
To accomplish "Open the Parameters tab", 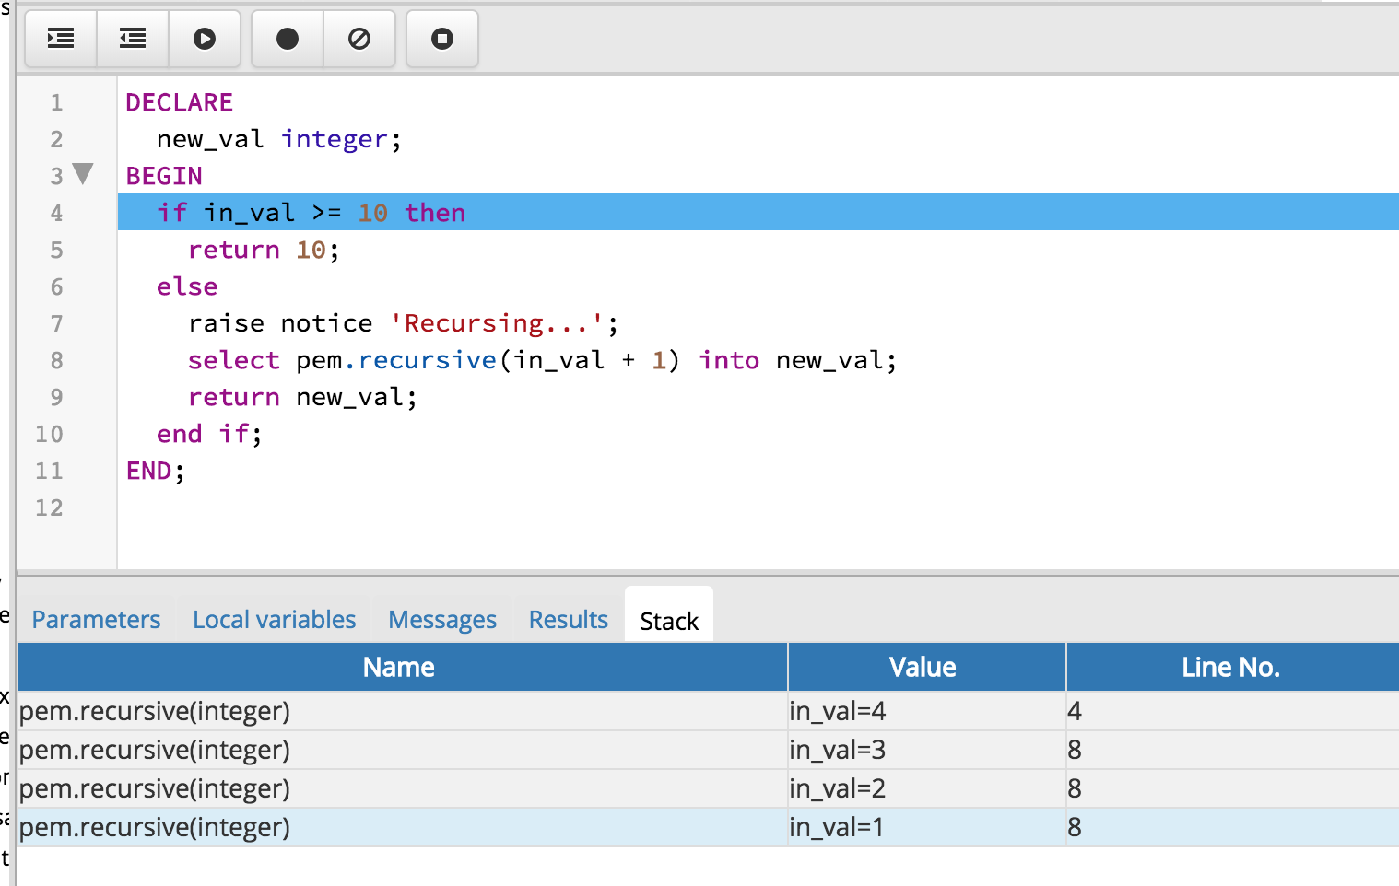I will click(x=96, y=620).
